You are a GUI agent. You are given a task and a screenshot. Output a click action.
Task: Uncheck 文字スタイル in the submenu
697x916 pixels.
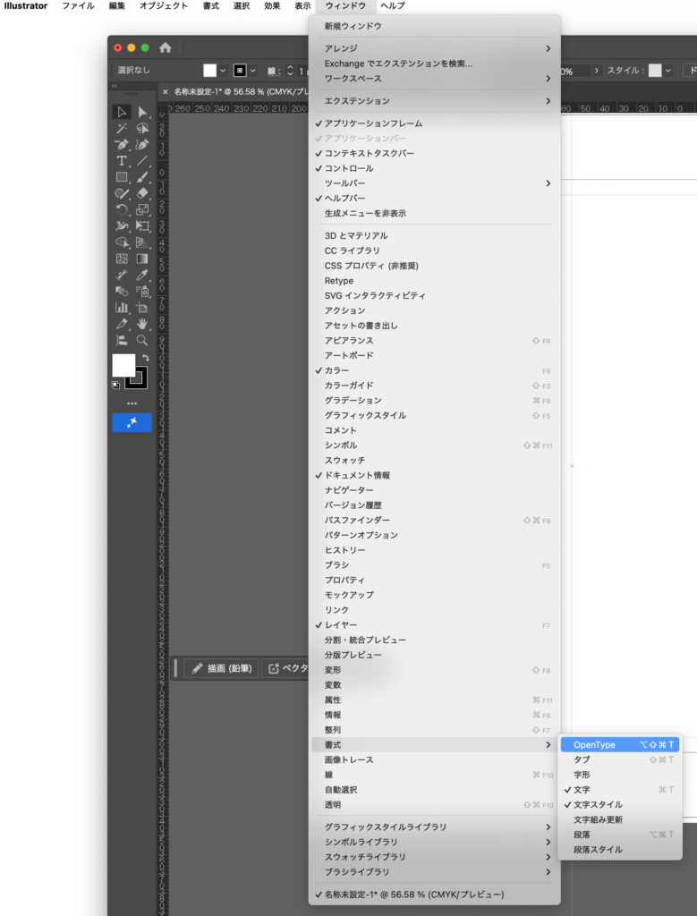click(x=598, y=805)
